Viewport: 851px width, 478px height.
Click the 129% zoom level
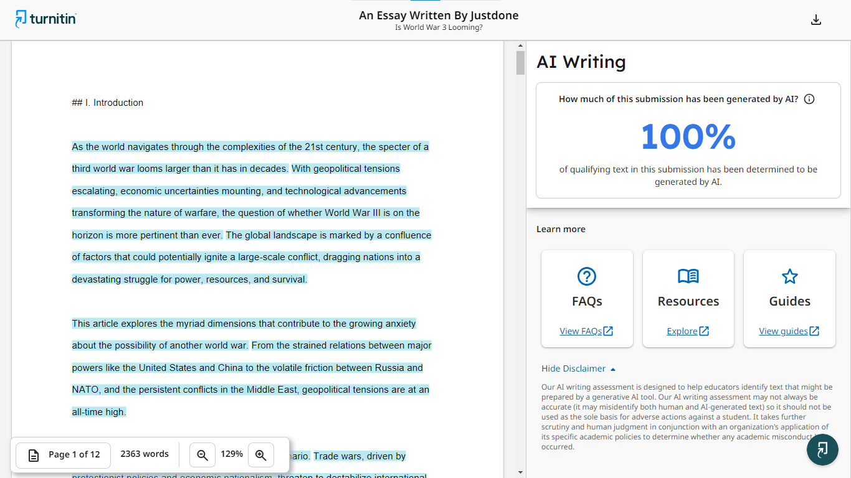tap(232, 454)
